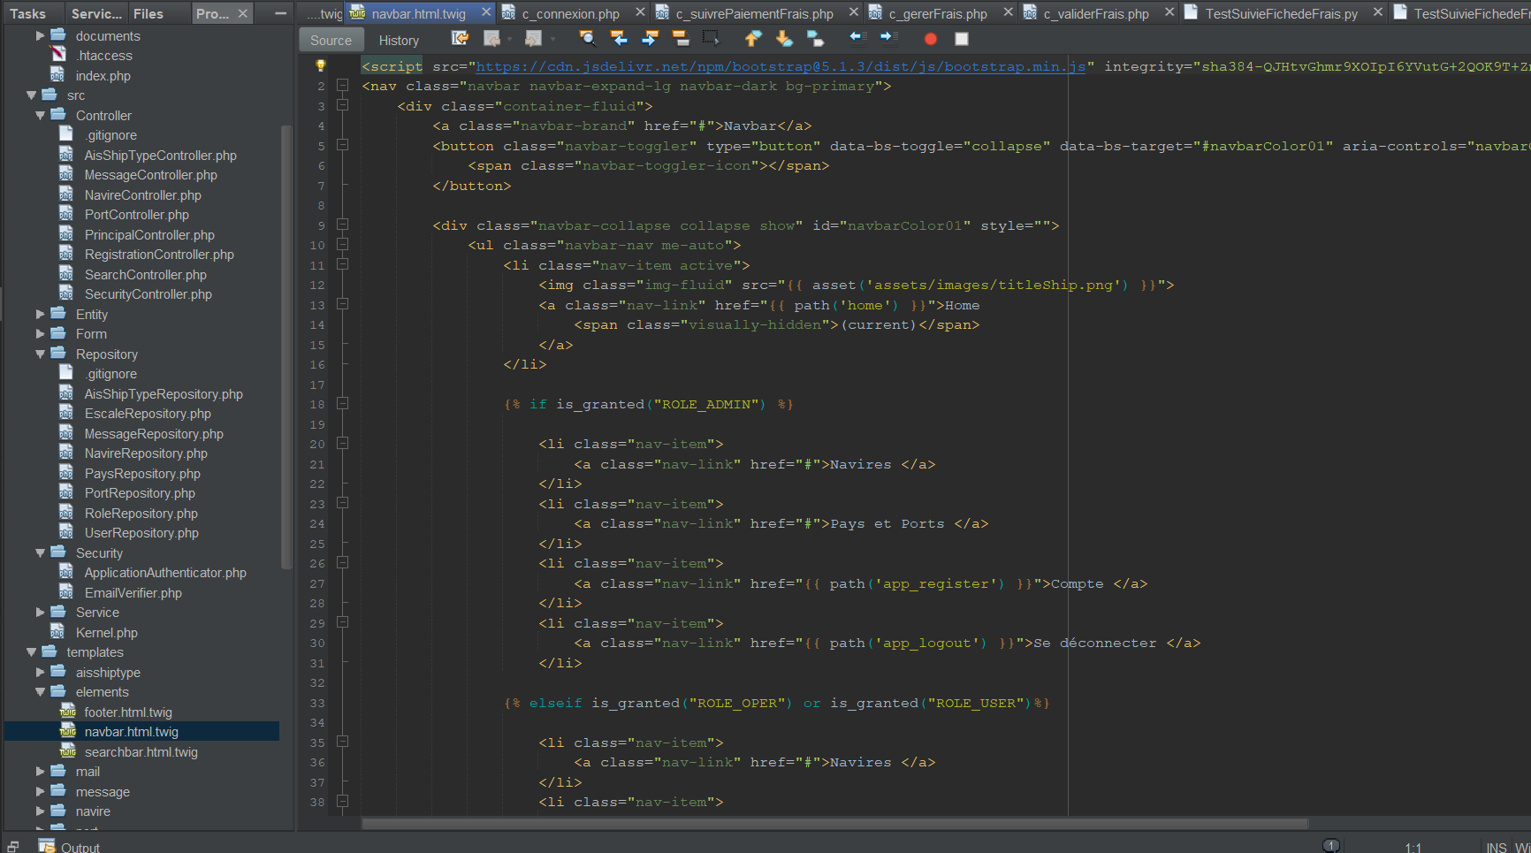This screenshot has width=1531, height=853.
Task: Open the Back history dropdown arrow
Action: [x=510, y=39]
